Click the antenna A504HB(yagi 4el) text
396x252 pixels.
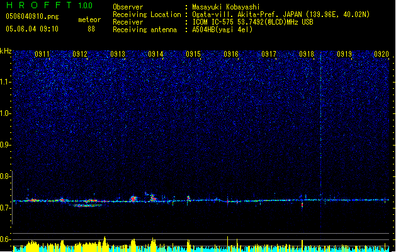[x=222, y=30]
